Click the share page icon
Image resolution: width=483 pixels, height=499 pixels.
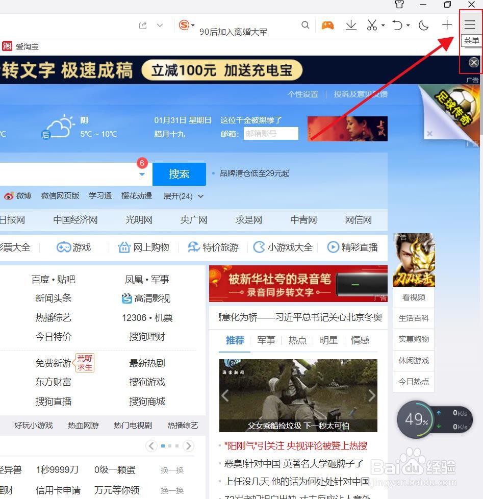142,24
